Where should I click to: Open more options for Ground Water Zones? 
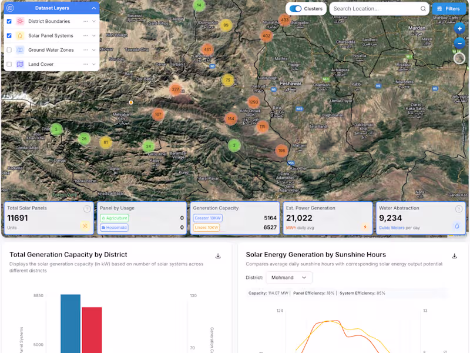86,50
